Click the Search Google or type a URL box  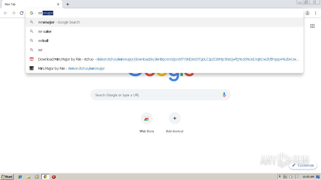160,95
